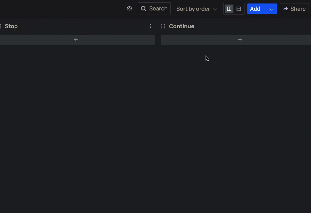This screenshot has width=311, height=213.
Task: Click the magnifying glass icon in Search
Action: click(x=143, y=9)
